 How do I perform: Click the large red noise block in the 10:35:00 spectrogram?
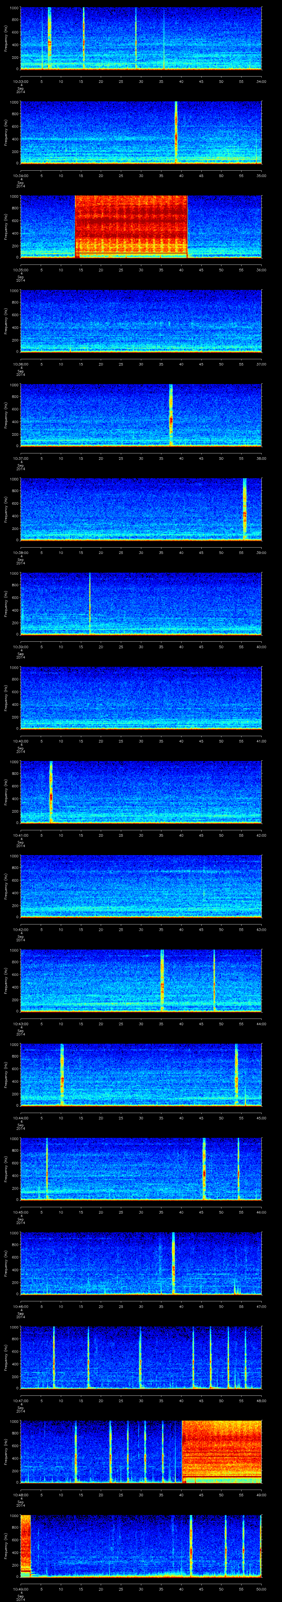[x=131, y=226]
